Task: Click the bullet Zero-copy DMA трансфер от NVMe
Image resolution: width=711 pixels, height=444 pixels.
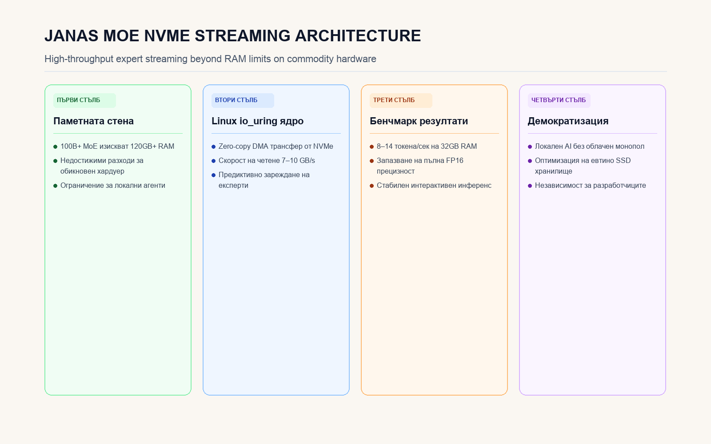Action: point(272,147)
